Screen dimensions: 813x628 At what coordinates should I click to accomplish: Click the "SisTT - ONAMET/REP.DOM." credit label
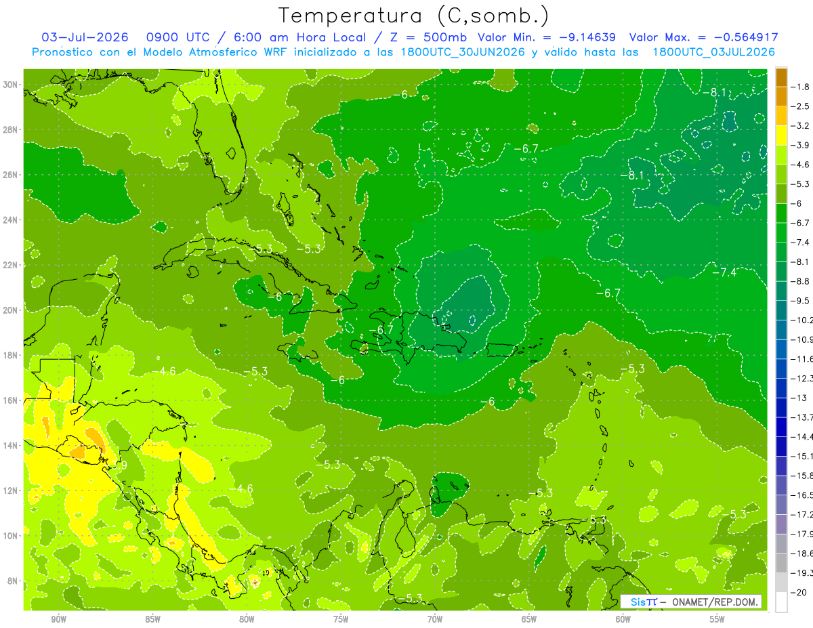click(690, 602)
